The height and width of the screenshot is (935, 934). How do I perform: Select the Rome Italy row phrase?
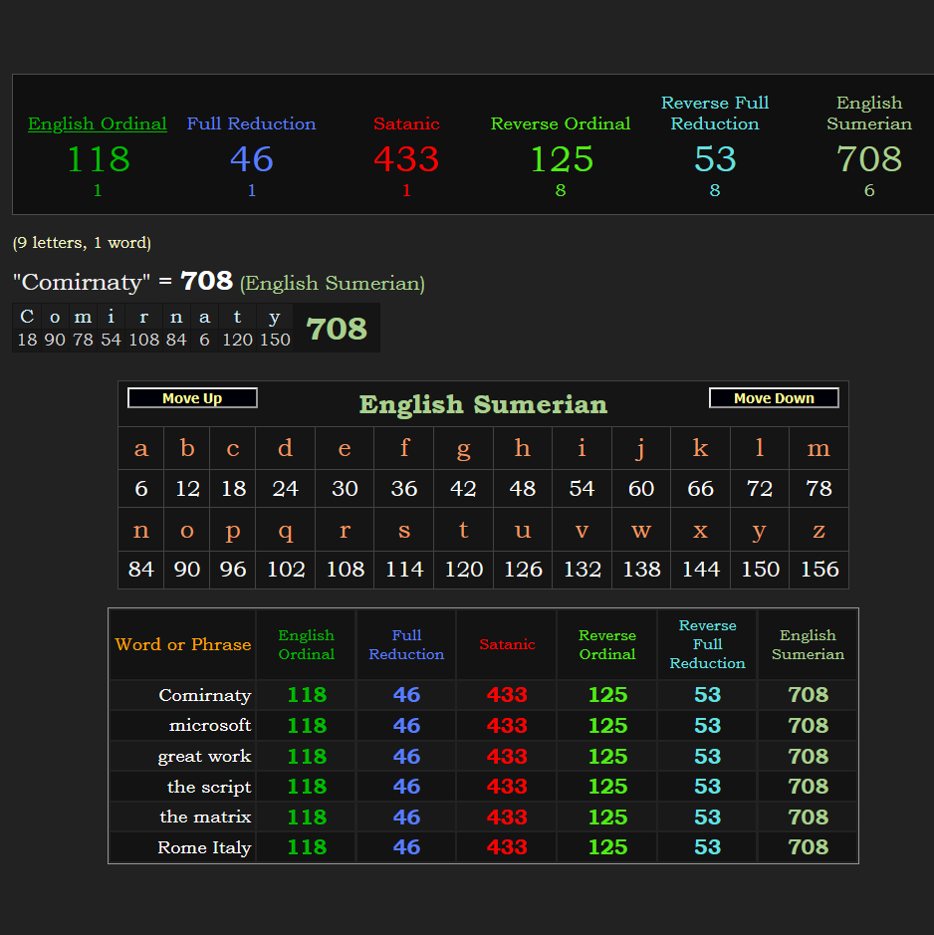tap(204, 847)
